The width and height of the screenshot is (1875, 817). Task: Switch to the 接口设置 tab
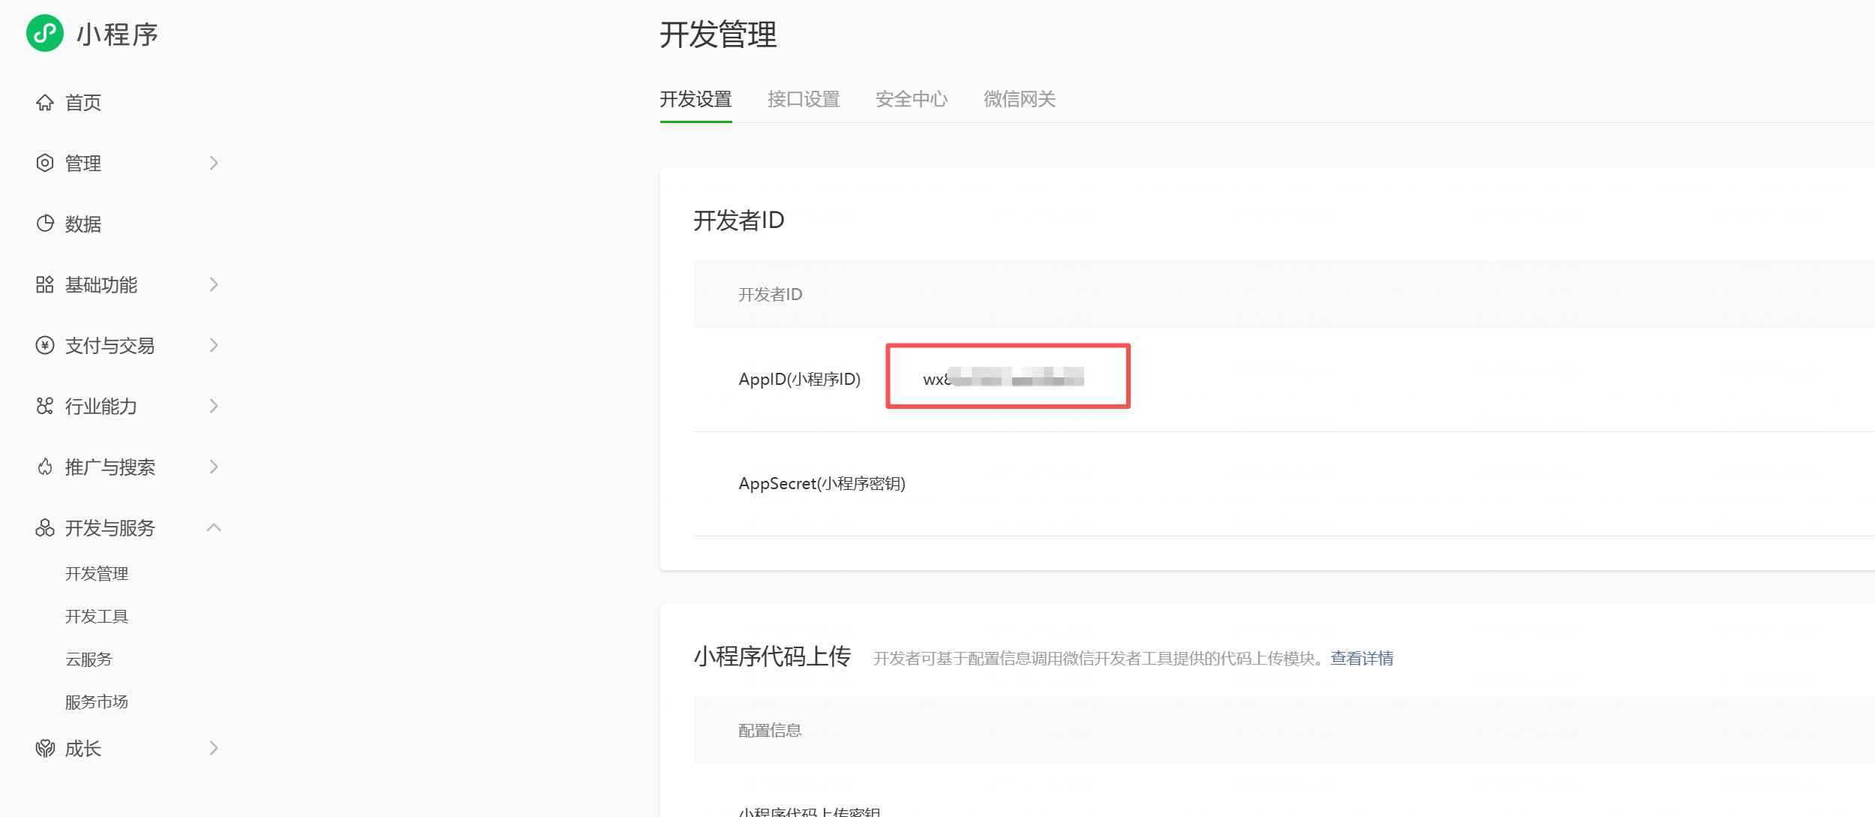pyautogui.click(x=804, y=99)
